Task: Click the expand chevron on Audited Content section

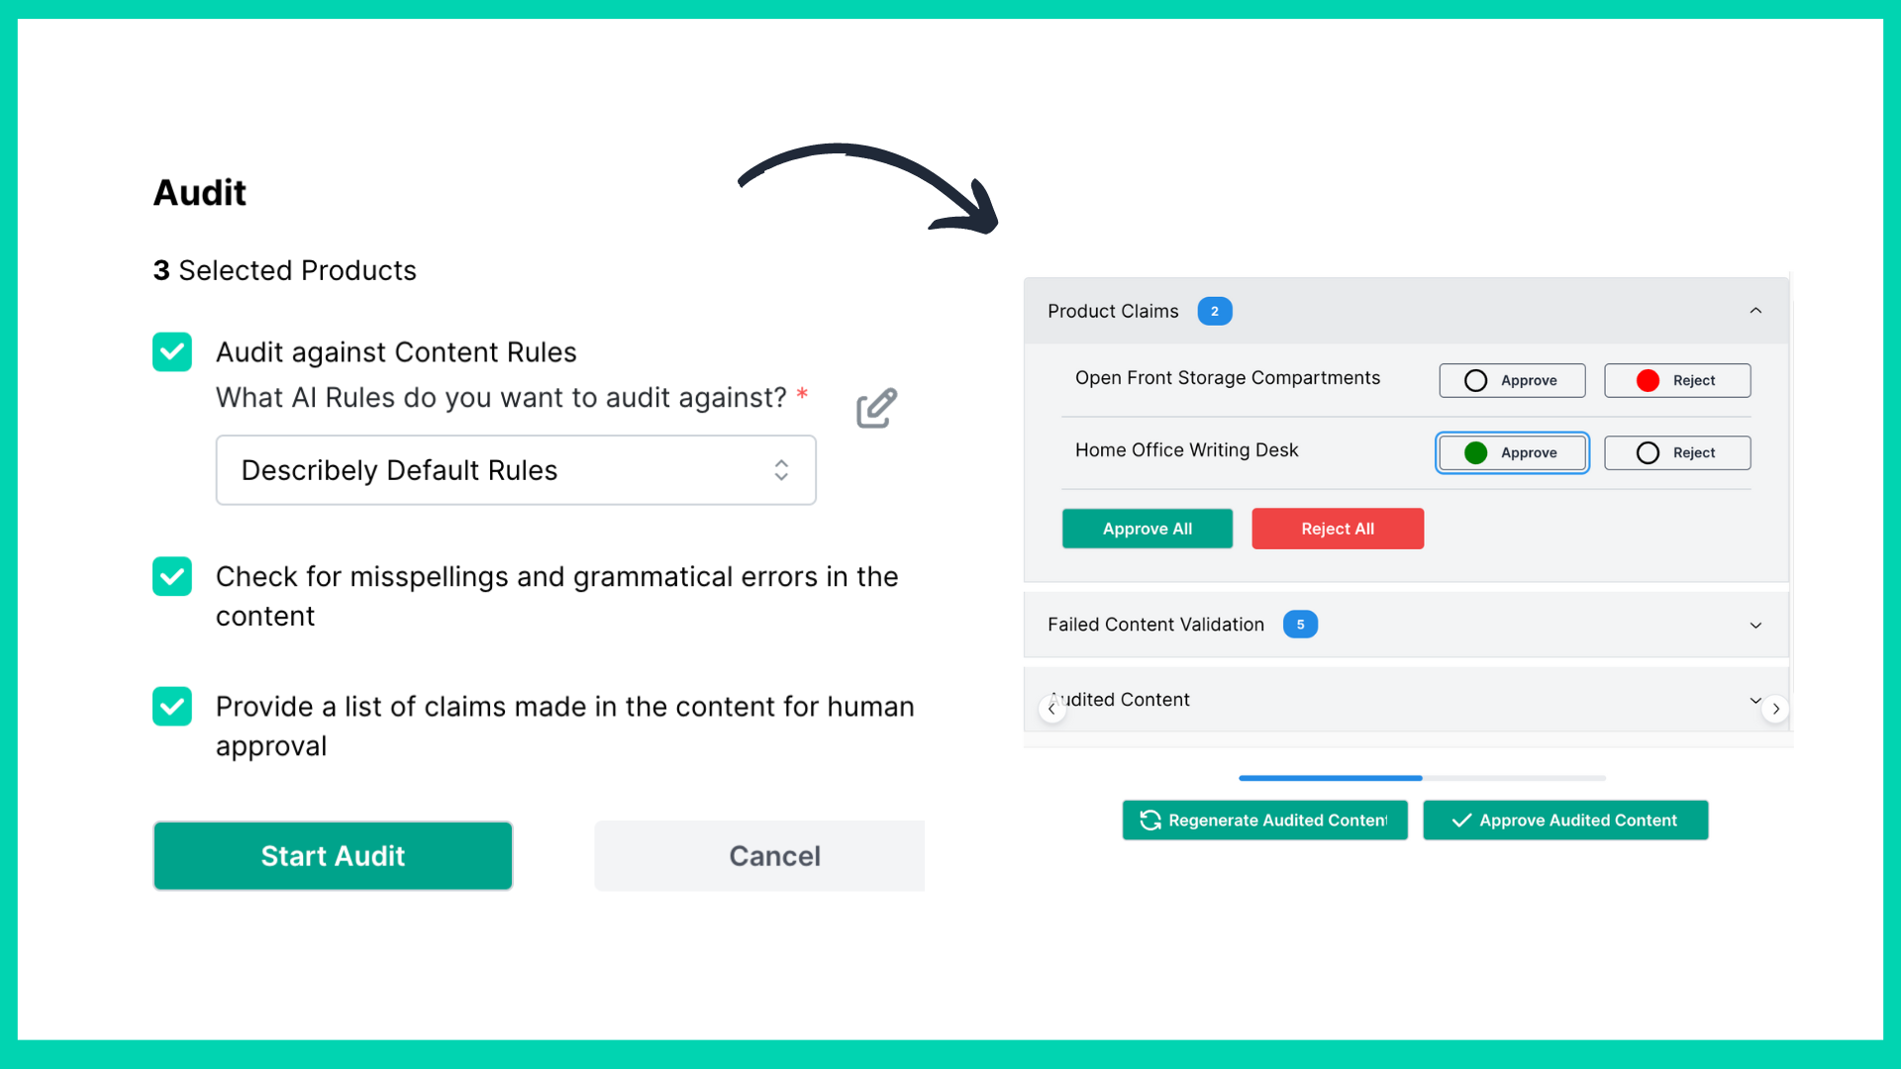Action: click(1756, 700)
